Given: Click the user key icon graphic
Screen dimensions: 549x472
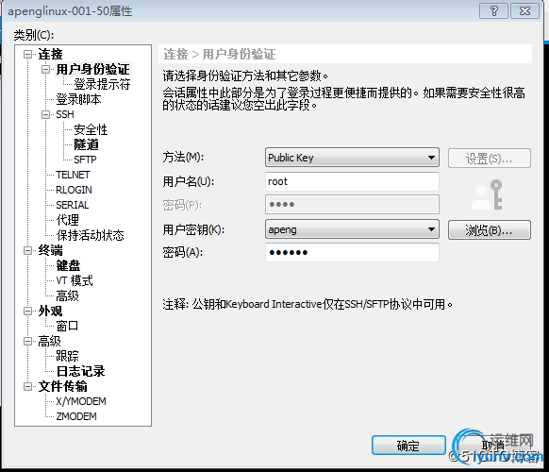Looking at the screenshot, I should tap(488, 194).
